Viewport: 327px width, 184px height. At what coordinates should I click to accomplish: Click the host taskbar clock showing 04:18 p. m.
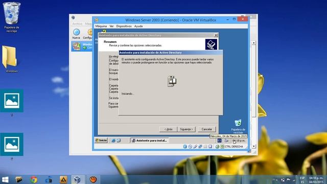click(x=316, y=180)
